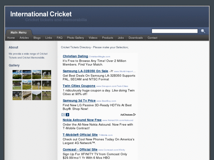214x160 pixels.
Task: Open first thumbnail in middle gallery row
Action: (17, 85)
